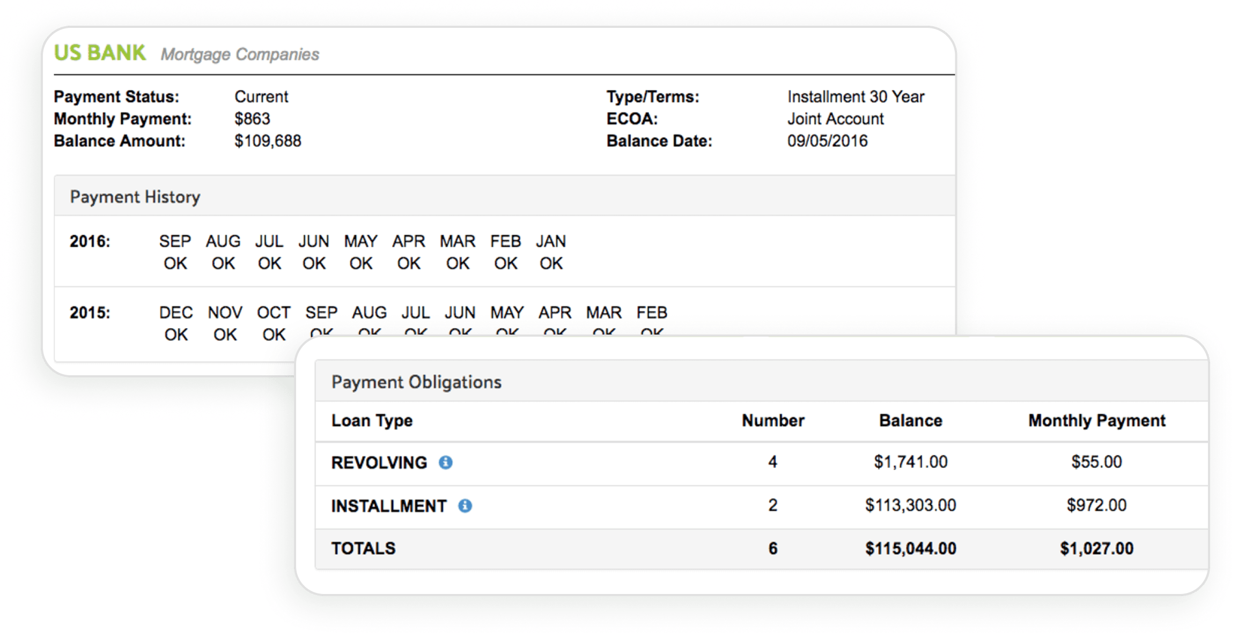Click the Loan Type column header

coord(372,420)
